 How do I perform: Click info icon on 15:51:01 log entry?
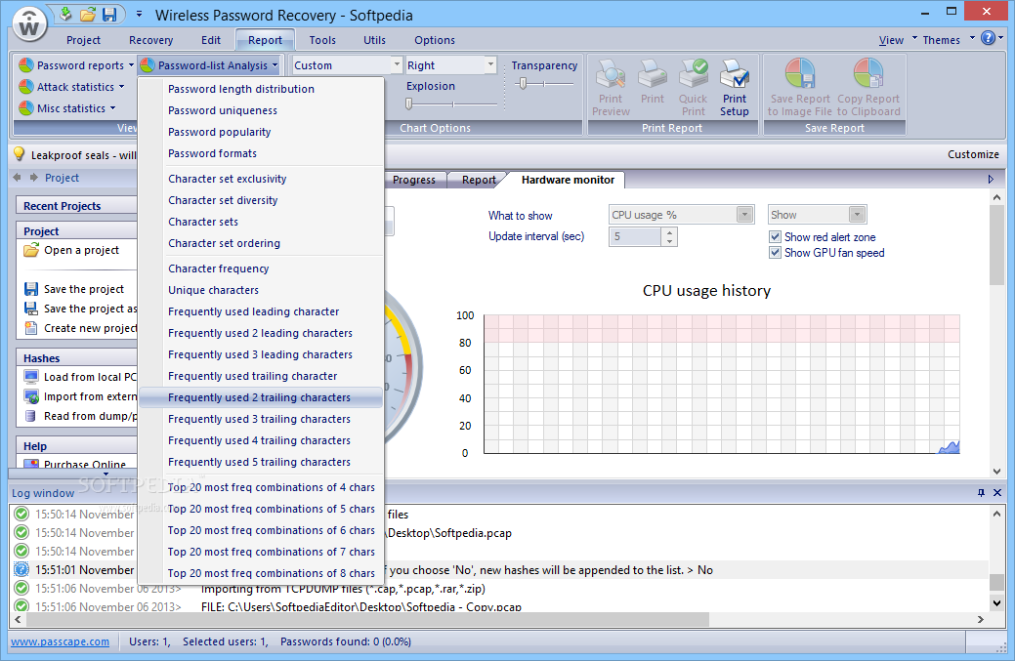tap(21, 570)
